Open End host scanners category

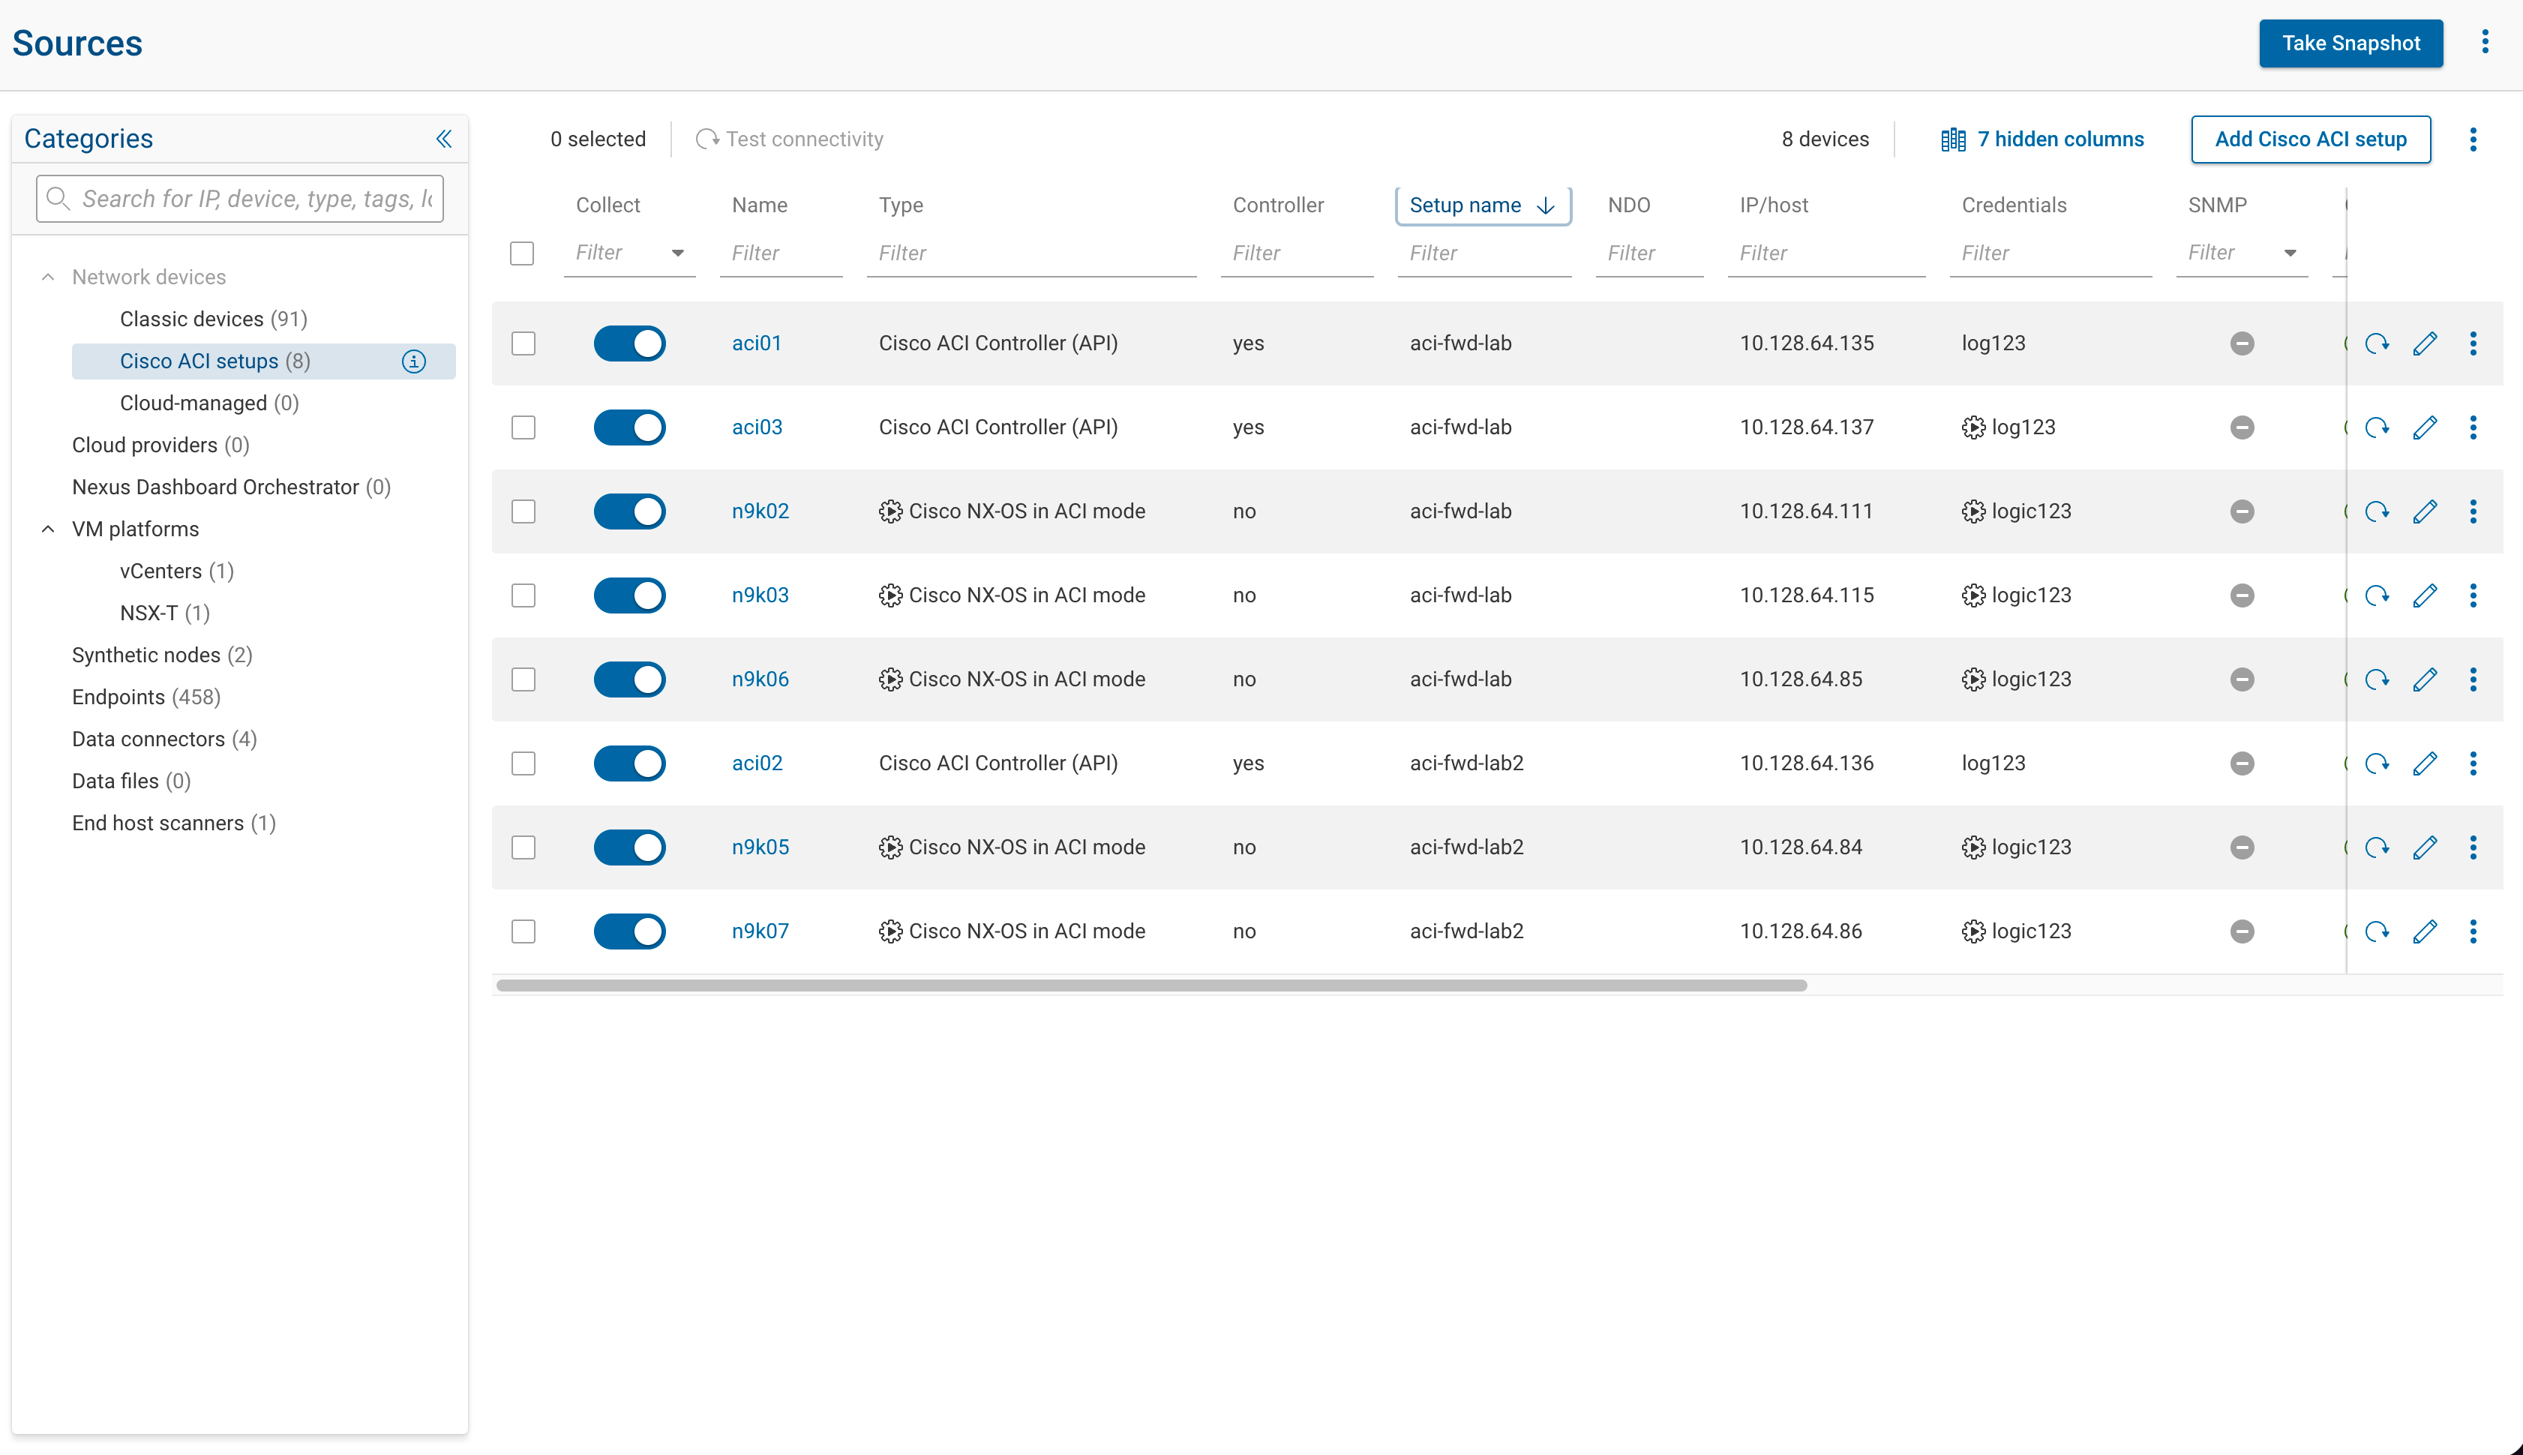pyautogui.click(x=174, y=823)
